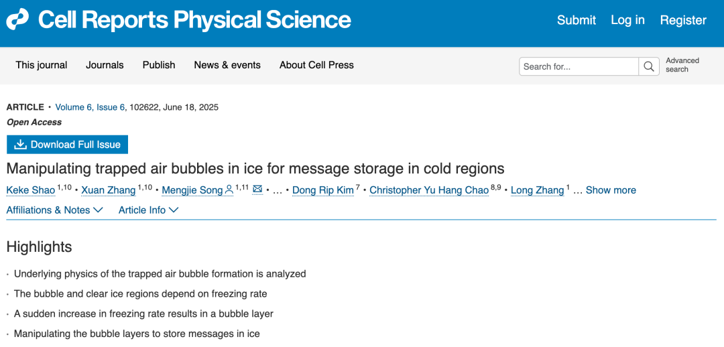Click the download icon on Download Full Issue

[20, 145]
